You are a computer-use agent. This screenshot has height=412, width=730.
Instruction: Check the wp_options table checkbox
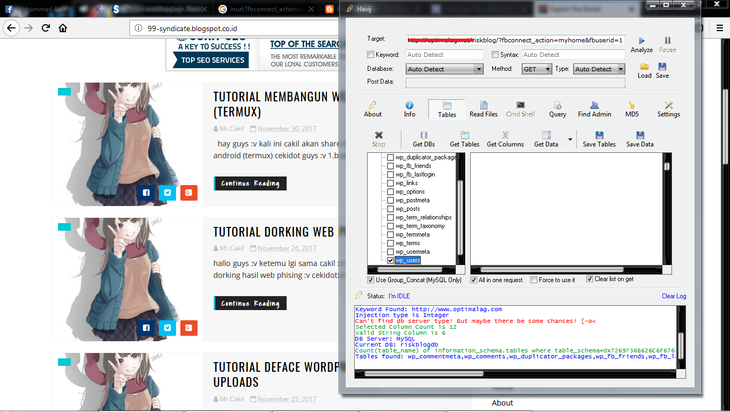pyautogui.click(x=390, y=192)
